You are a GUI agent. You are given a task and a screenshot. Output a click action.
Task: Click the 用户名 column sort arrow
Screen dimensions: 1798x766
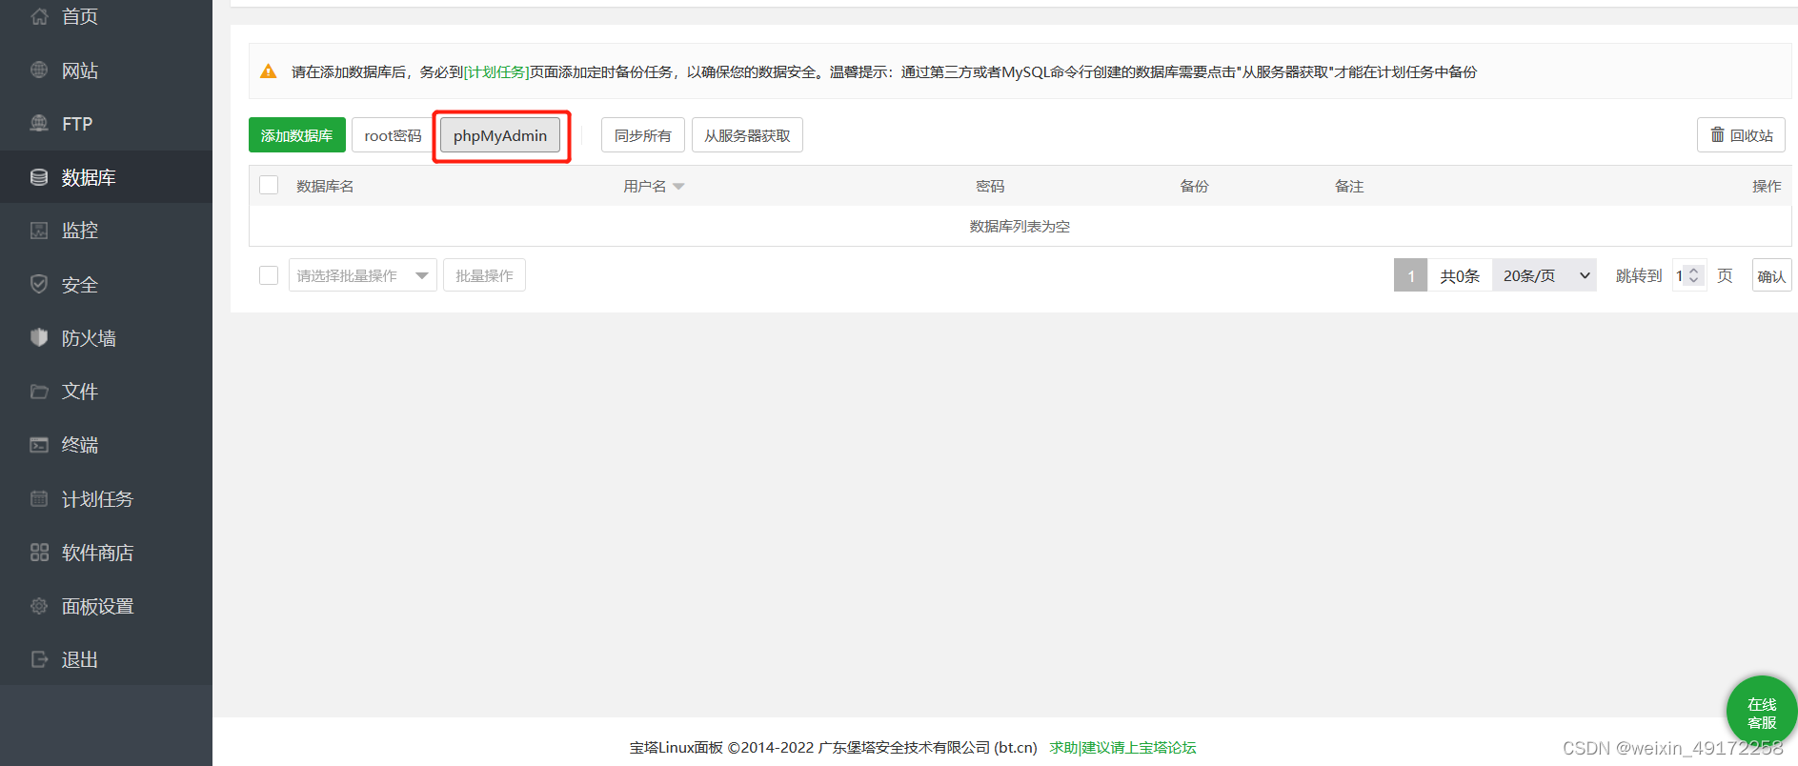pos(678,187)
